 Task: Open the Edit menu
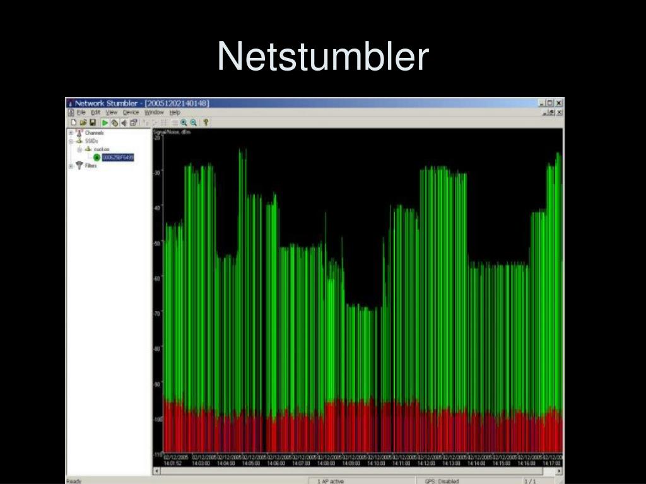click(96, 112)
